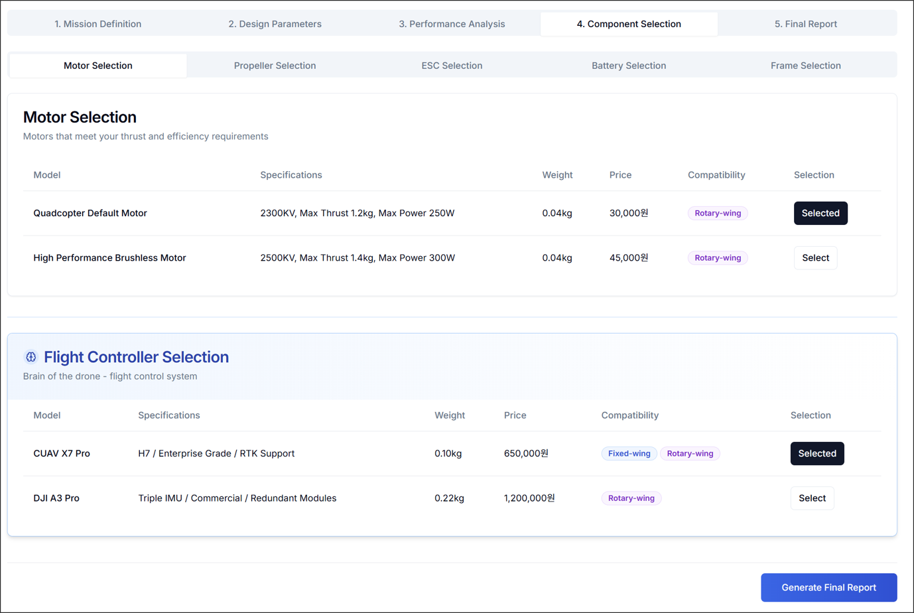This screenshot has height=613, width=914.
Task: Go to the Frame Selection sub-tab
Action: click(805, 66)
